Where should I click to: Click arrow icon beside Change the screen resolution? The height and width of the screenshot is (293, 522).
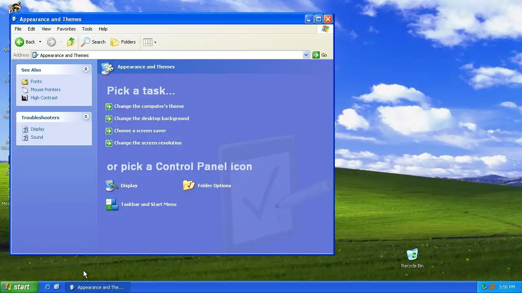pyautogui.click(x=108, y=143)
